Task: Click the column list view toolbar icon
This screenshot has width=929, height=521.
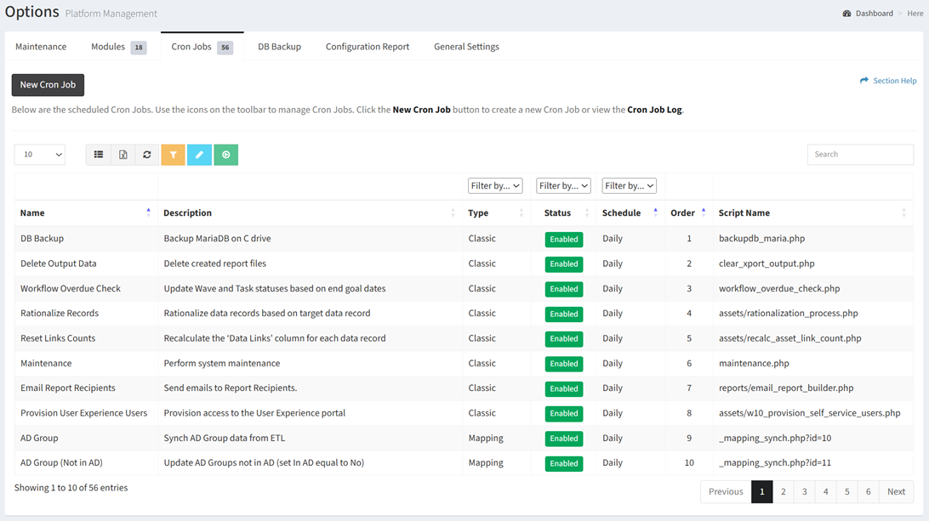Action: 99,155
